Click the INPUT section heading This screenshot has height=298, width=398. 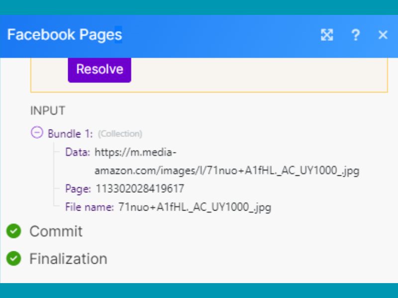pyautogui.click(x=48, y=111)
